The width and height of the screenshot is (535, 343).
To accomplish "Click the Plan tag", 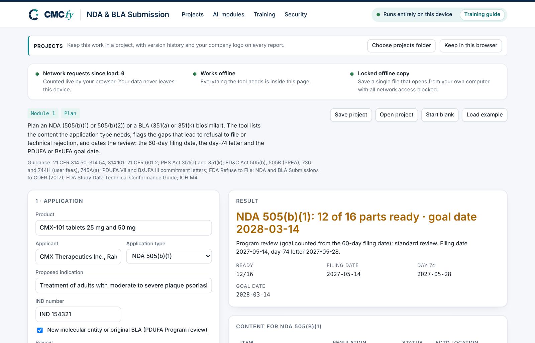I will (70, 113).
